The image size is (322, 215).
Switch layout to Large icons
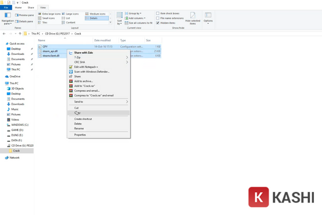[70, 14]
